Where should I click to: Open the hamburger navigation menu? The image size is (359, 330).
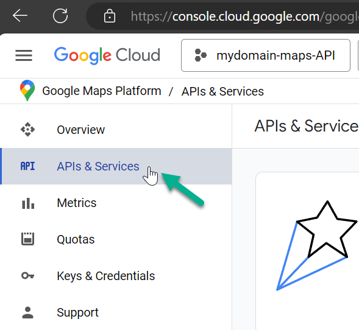coord(24,55)
